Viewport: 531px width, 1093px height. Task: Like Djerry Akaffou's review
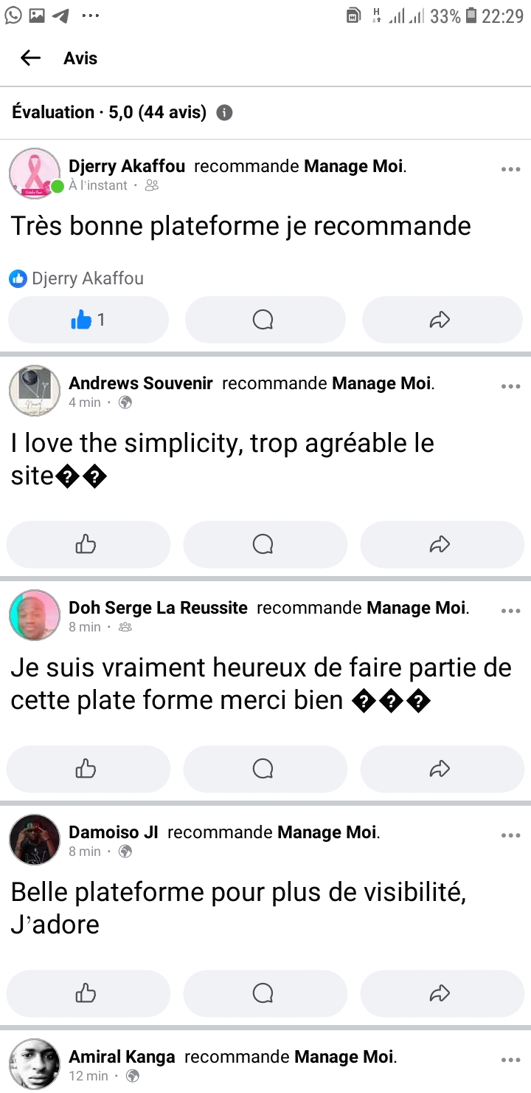point(88,320)
